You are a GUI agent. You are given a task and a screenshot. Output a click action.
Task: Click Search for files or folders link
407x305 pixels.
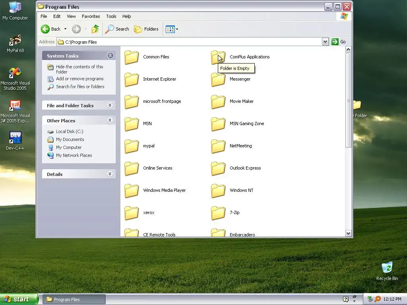[x=80, y=87]
